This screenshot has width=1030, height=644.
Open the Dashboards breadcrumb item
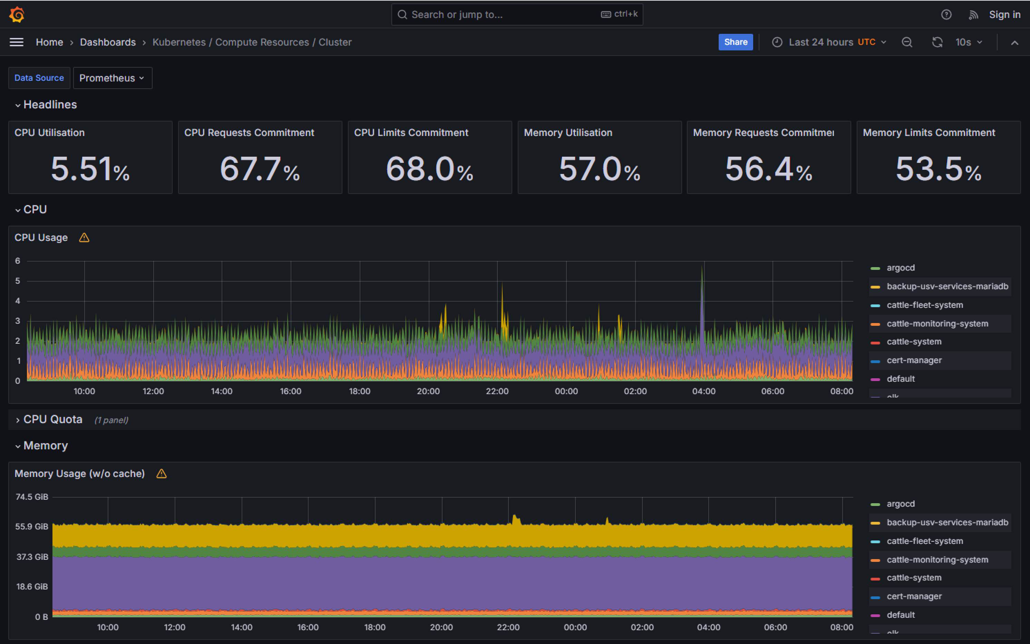pyautogui.click(x=108, y=42)
